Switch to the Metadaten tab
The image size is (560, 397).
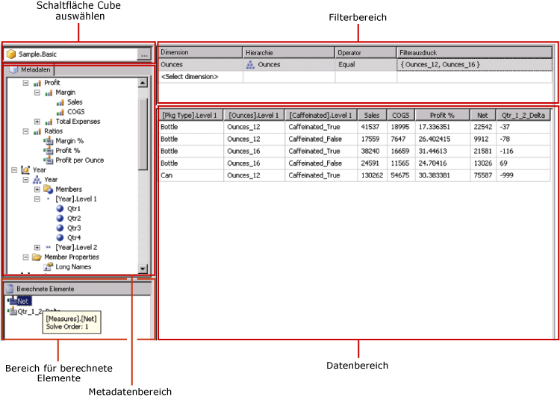click(30, 69)
